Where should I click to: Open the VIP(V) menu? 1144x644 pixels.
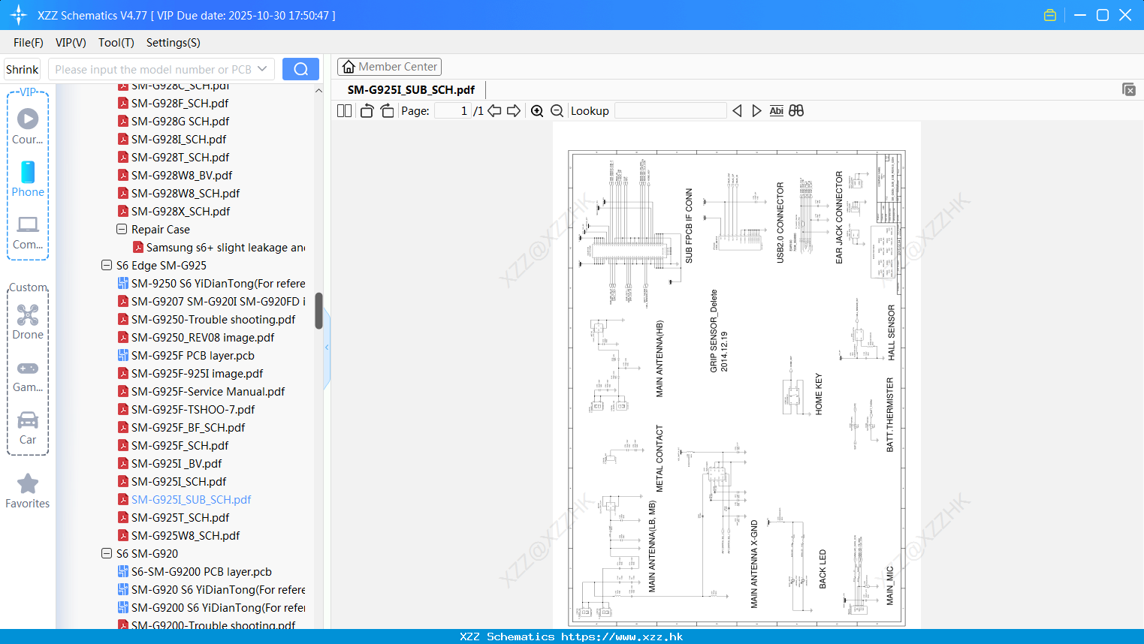pos(71,43)
